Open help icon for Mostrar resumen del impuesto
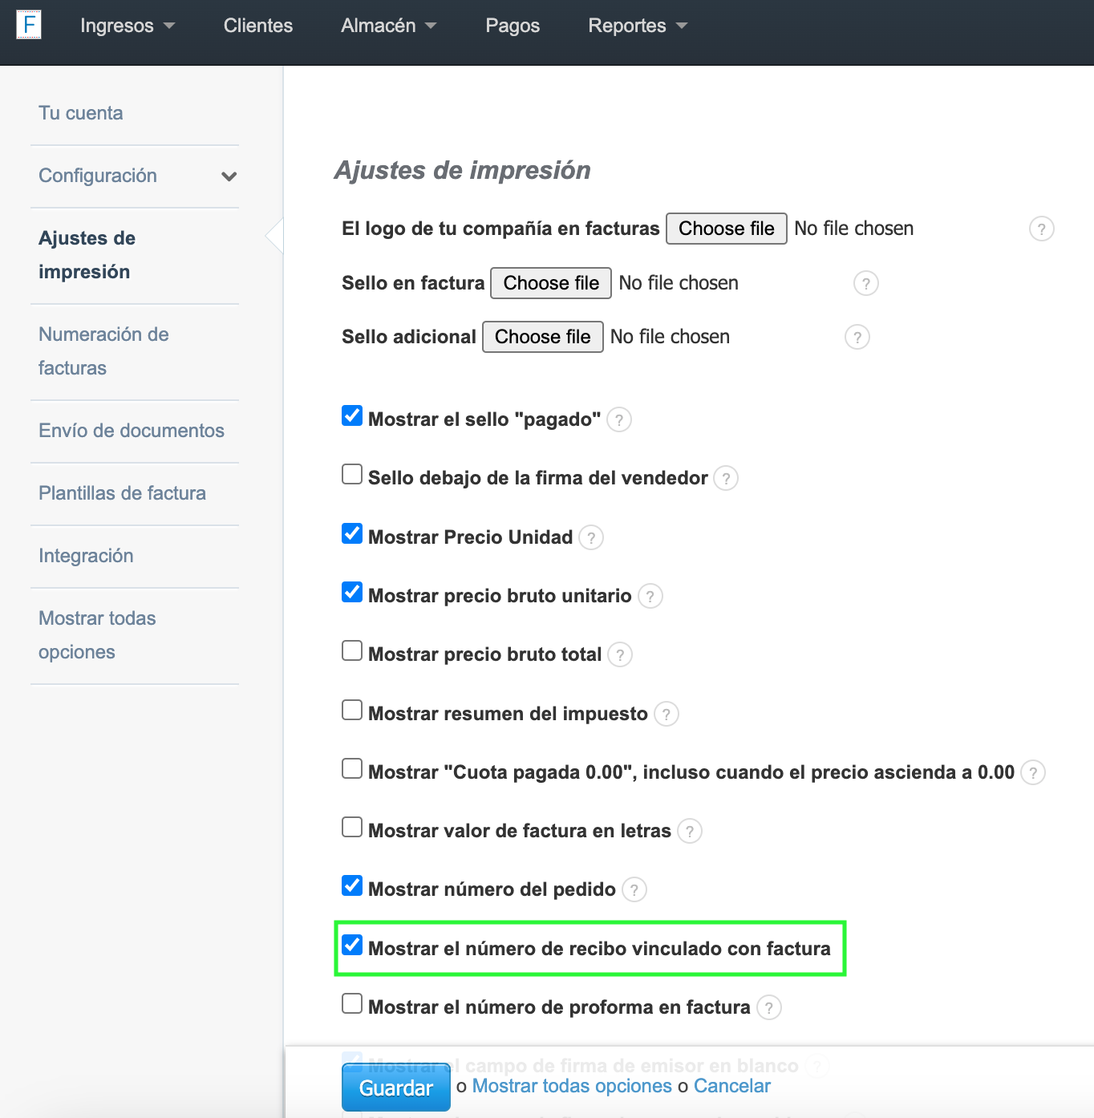 click(666, 715)
